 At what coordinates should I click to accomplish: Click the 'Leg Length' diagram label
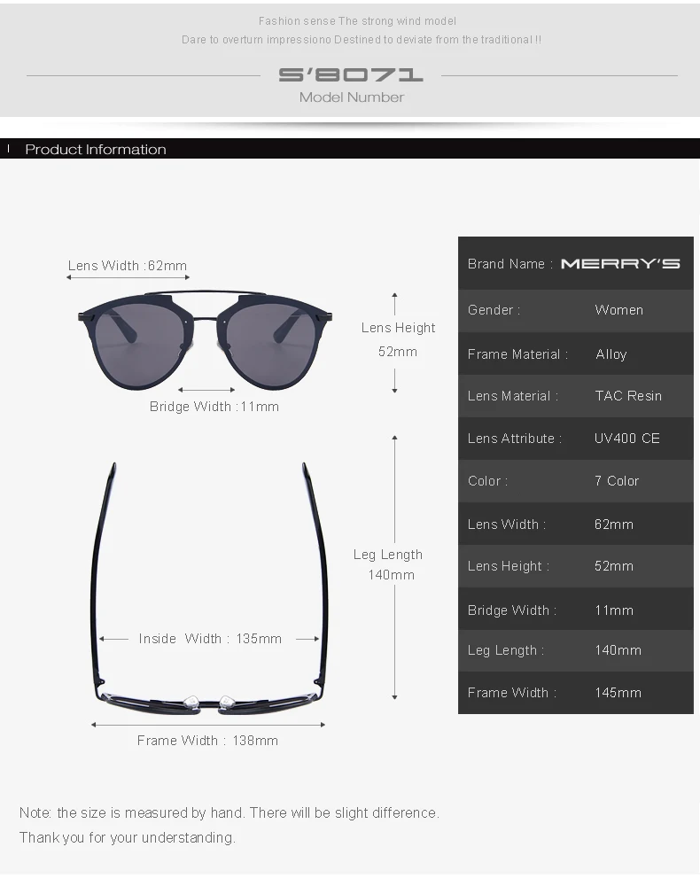pyautogui.click(x=388, y=555)
